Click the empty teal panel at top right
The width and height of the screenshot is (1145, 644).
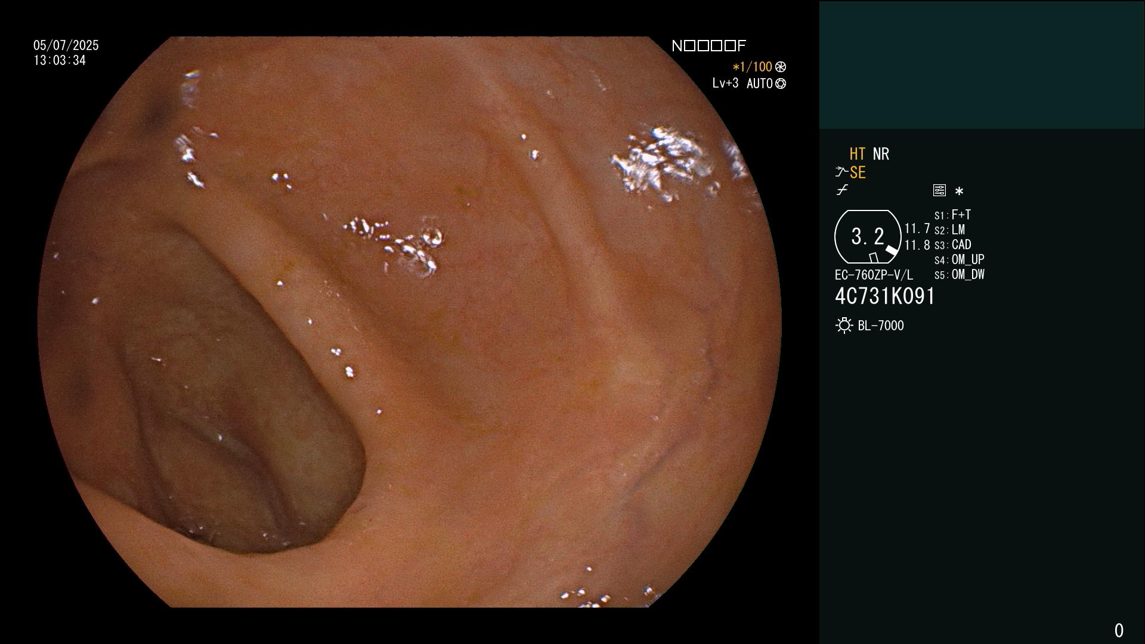click(982, 64)
